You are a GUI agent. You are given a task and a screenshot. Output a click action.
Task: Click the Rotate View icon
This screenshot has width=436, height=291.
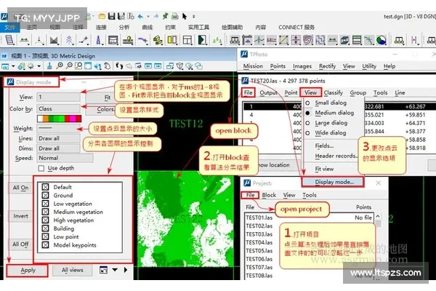pos(97,66)
